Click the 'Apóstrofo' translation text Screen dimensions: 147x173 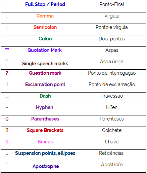tap(112, 165)
